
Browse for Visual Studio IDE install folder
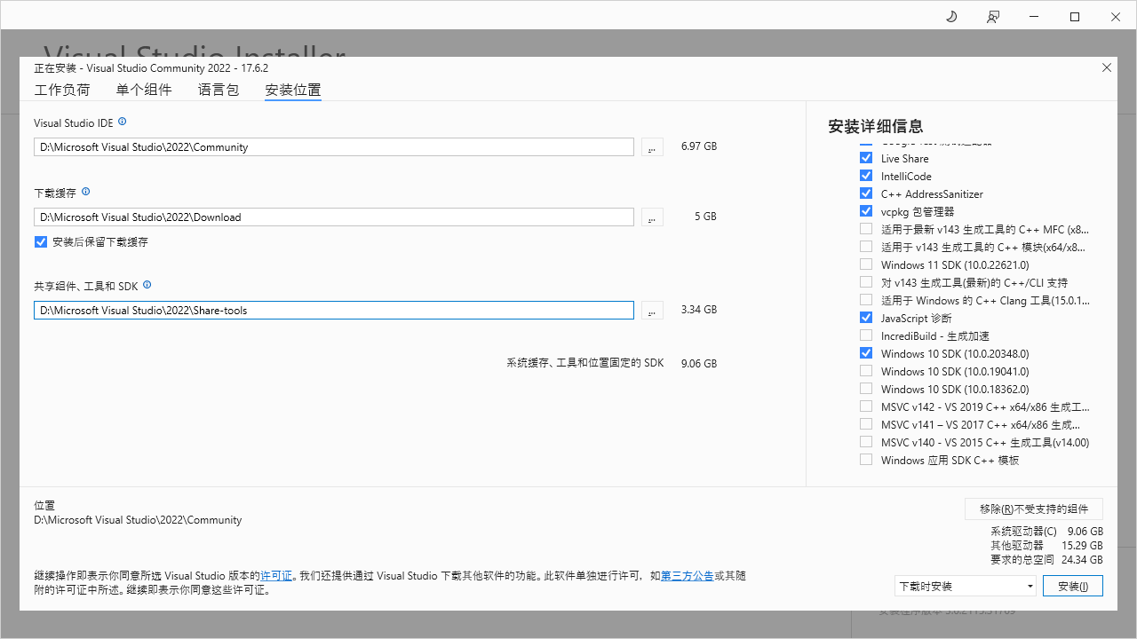pyautogui.click(x=652, y=147)
